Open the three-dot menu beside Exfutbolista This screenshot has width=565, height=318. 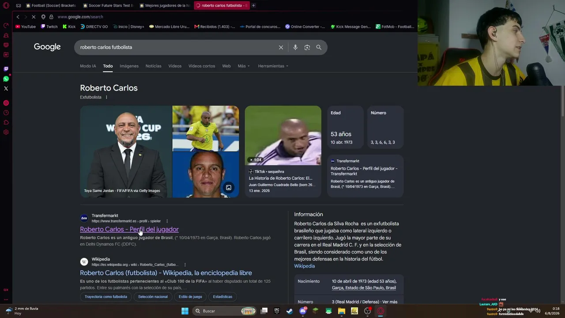[x=106, y=97]
